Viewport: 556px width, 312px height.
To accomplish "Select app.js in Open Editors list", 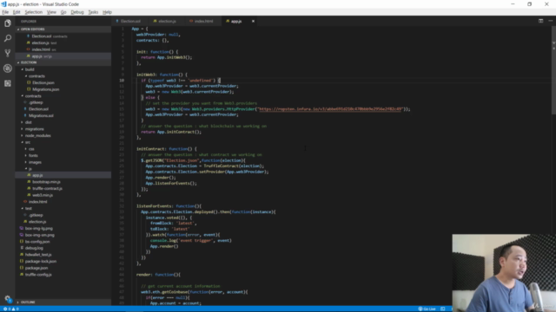I will [x=63, y=56].
